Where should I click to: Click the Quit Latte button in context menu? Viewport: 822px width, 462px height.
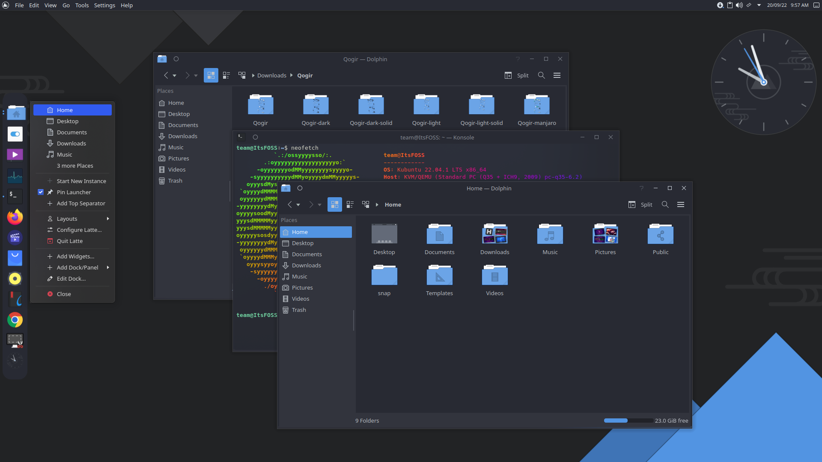tap(69, 241)
